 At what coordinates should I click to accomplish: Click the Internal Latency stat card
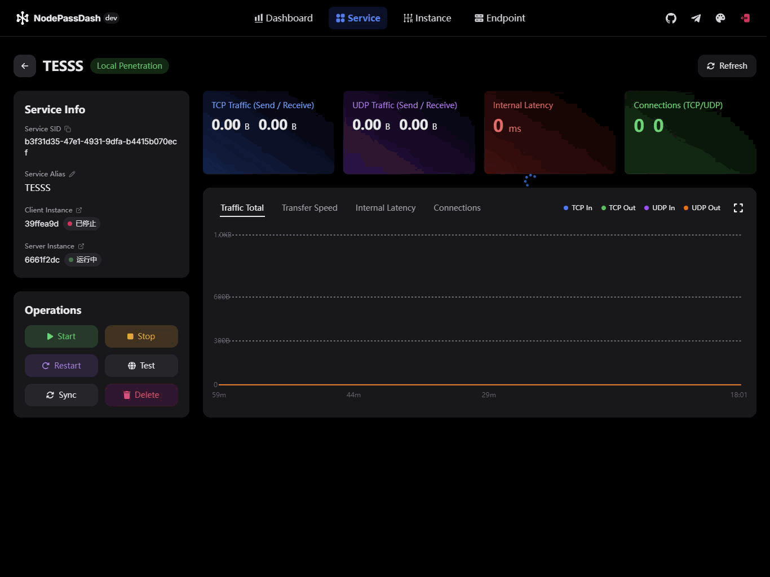pyautogui.click(x=550, y=132)
